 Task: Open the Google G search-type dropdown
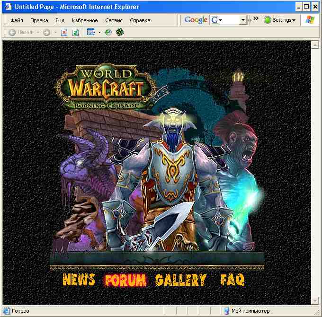tap(220, 20)
